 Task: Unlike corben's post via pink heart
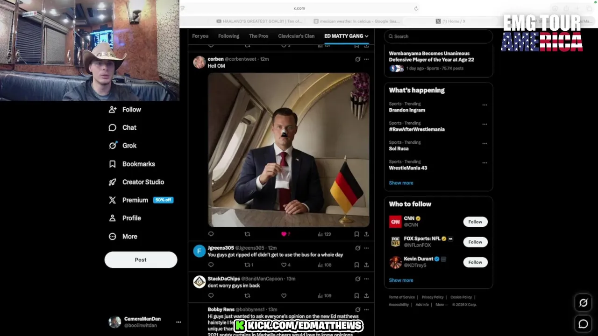(x=284, y=234)
